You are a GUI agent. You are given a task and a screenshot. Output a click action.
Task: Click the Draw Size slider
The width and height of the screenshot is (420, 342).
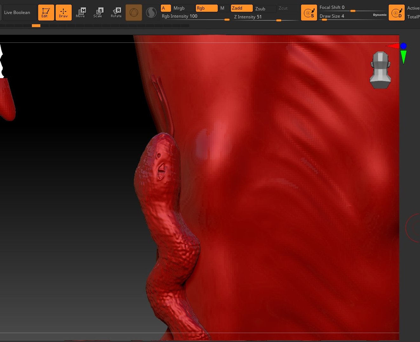[345, 16]
